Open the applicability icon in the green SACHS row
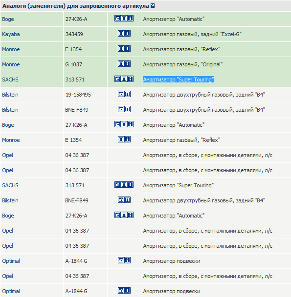 tap(124, 79)
